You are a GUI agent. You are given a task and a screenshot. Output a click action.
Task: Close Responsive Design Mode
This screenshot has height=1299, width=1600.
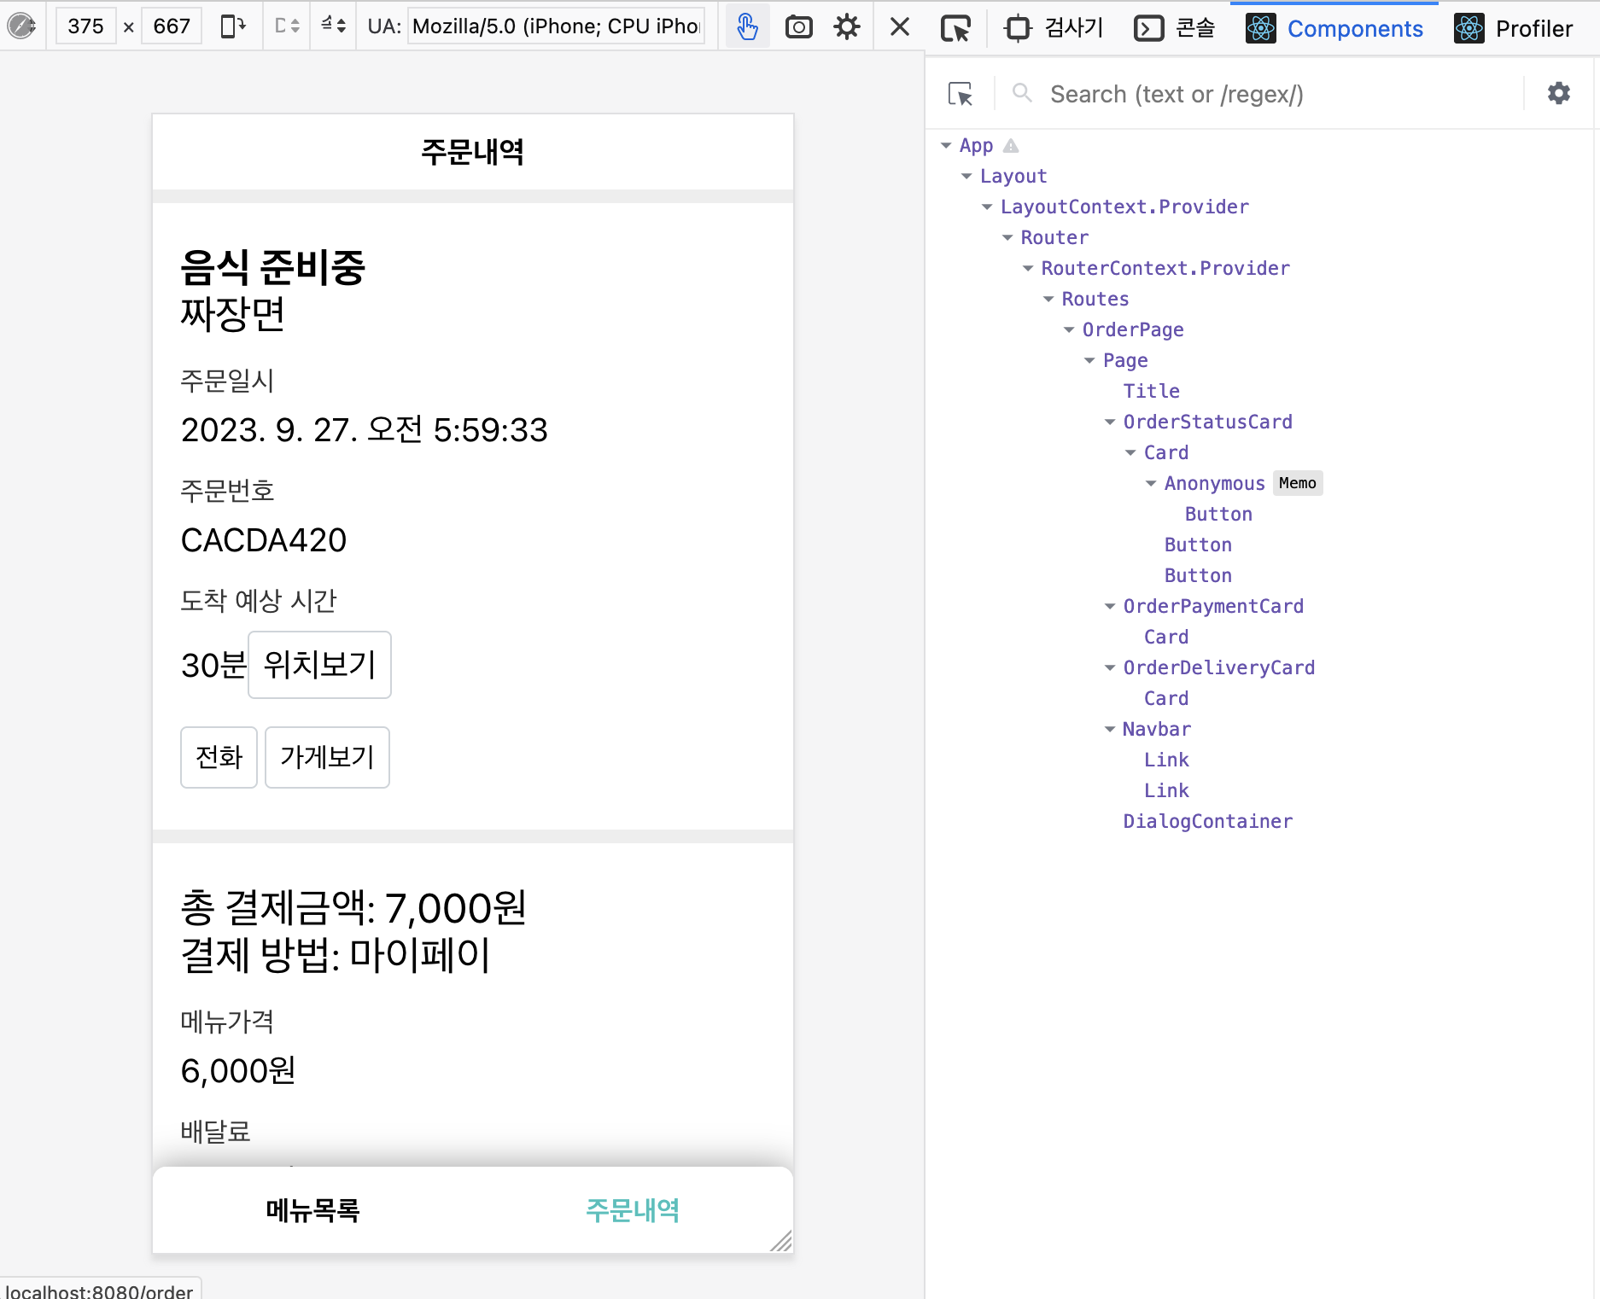tap(898, 26)
